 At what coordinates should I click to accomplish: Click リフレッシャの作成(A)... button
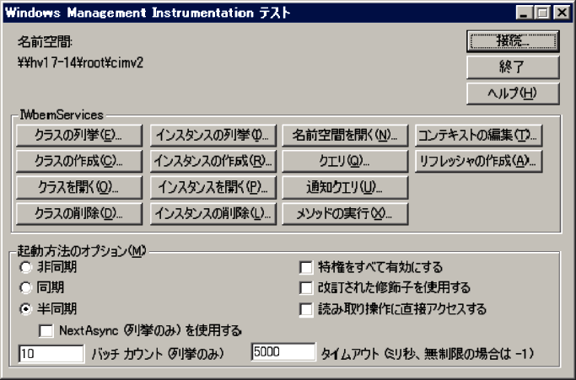[x=478, y=161]
